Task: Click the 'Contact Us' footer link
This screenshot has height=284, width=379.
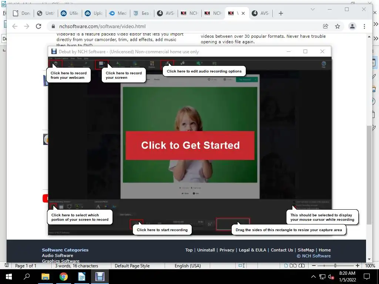Action: [x=282, y=250]
